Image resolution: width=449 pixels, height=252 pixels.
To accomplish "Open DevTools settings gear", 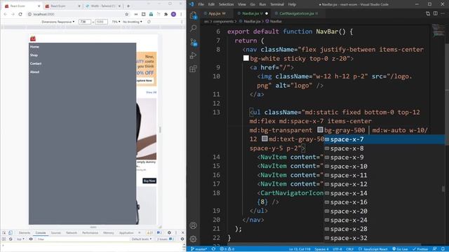I will click(169, 232).
